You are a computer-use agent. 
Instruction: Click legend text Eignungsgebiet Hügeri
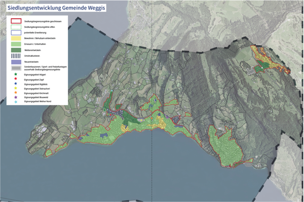coord(35,75)
